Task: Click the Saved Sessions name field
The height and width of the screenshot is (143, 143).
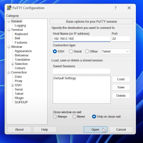Action: [x=82, y=71]
